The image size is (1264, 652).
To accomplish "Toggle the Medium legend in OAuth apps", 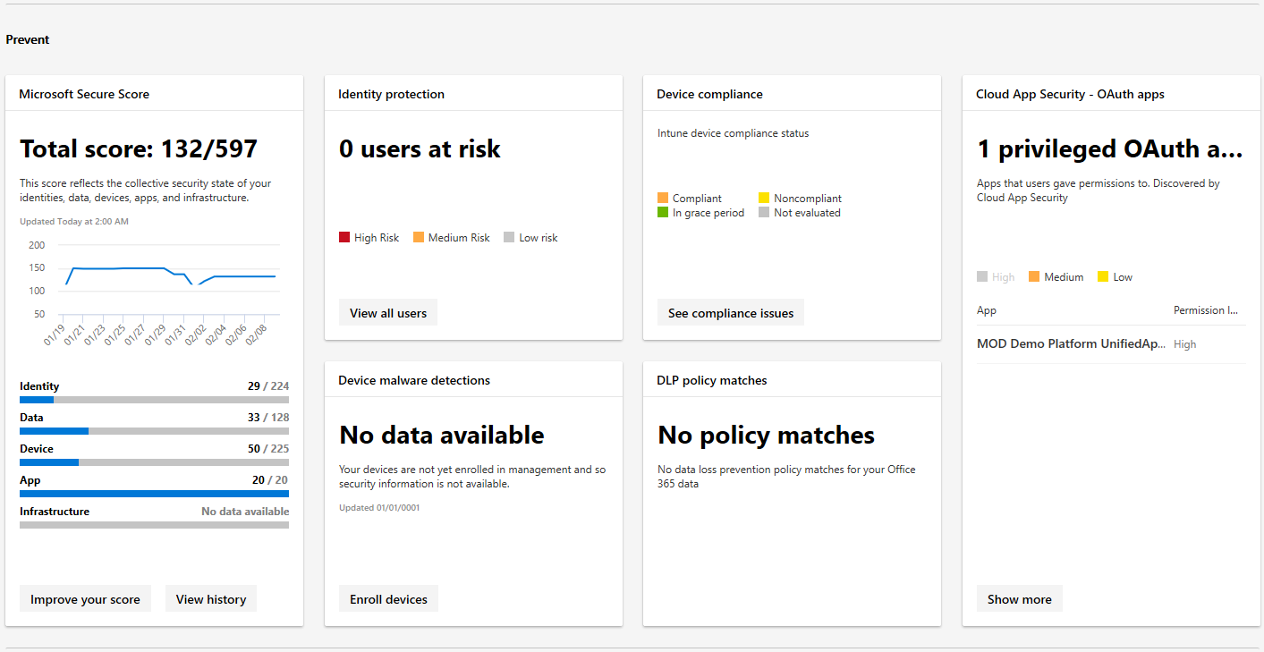I will [x=1056, y=277].
